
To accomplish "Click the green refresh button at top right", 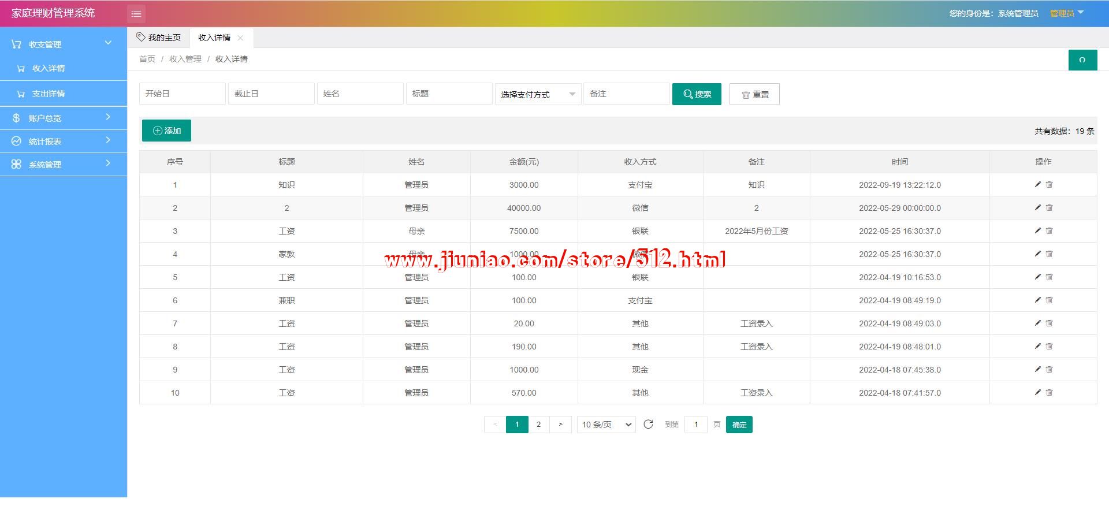I will click(x=1082, y=60).
